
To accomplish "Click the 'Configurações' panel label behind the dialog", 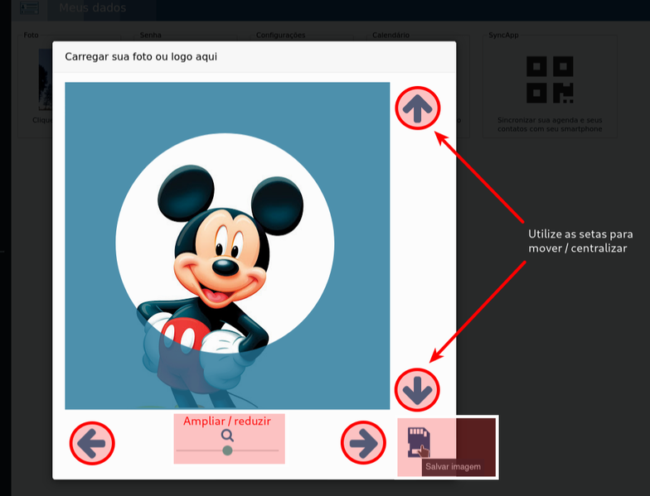I will [x=280, y=35].
